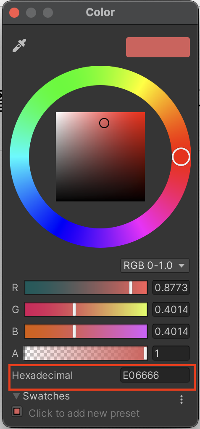Image resolution: width=200 pixels, height=429 pixels.
Task: Collapse the Swatches section triangle
Action: tap(17, 396)
